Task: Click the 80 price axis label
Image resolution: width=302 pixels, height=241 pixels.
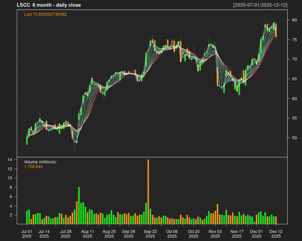Action: click(x=294, y=20)
